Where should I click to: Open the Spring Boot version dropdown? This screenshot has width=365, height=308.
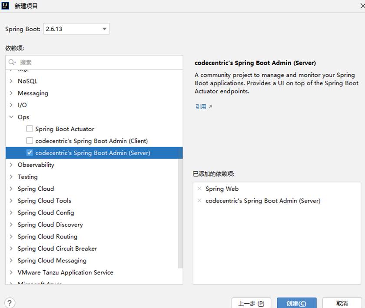pyautogui.click(x=76, y=29)
